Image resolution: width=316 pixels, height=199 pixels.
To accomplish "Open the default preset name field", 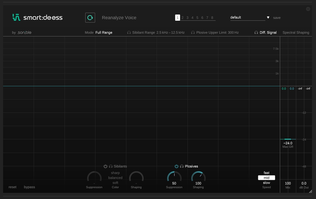I will tap(248, 18).
